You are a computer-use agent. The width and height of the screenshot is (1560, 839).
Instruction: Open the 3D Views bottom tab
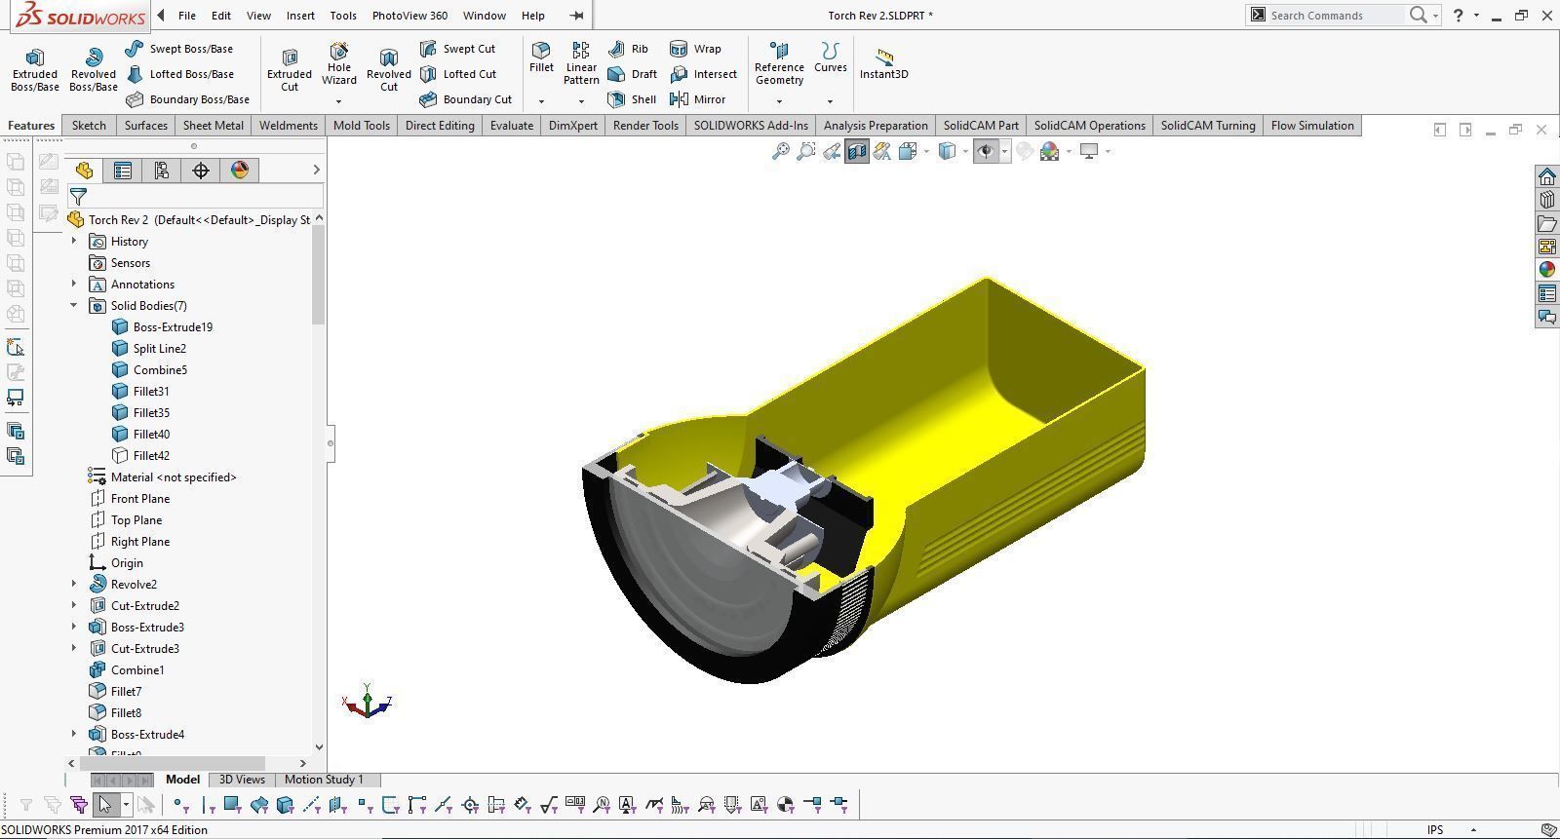242,780
